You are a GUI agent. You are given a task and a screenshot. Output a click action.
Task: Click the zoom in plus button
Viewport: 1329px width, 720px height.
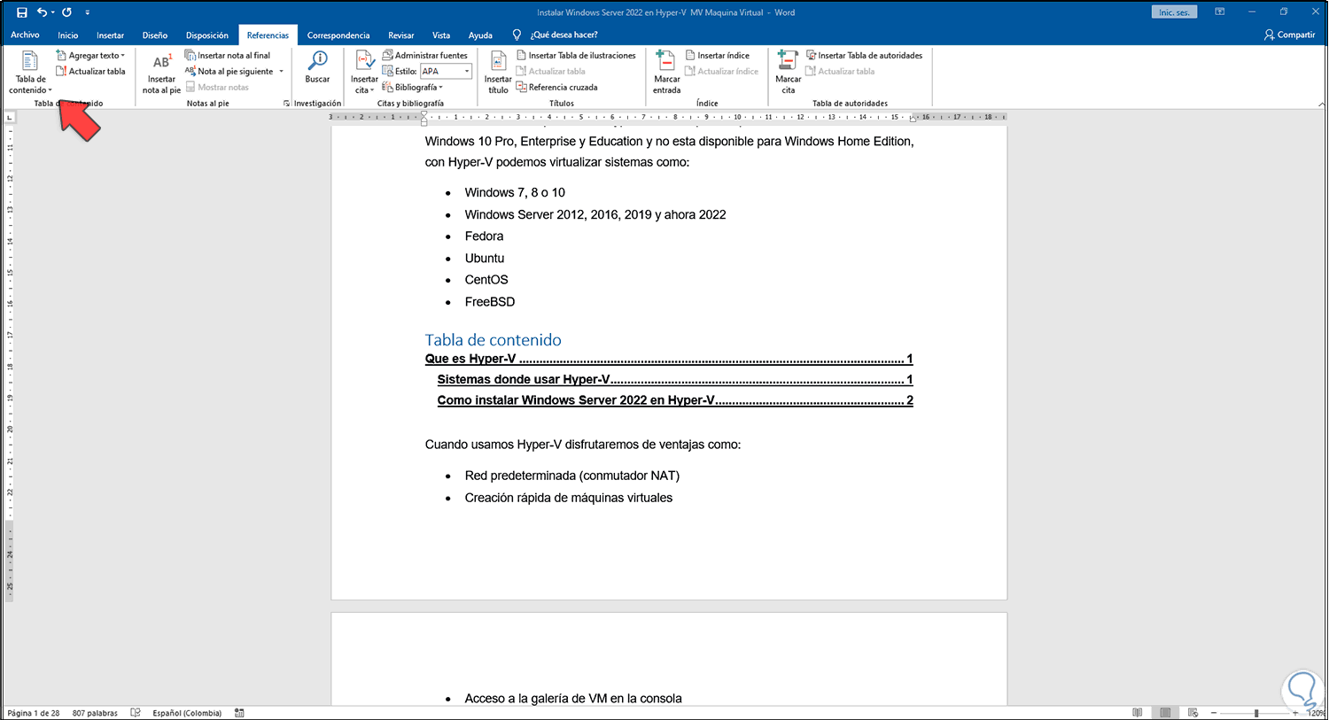click(x=1295, y=713)
